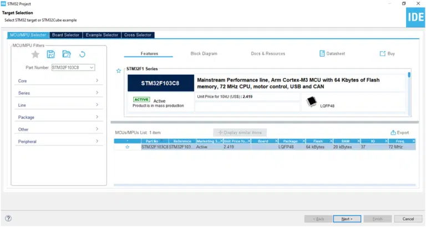Expand the Core filter section

(x=58, y=81)
